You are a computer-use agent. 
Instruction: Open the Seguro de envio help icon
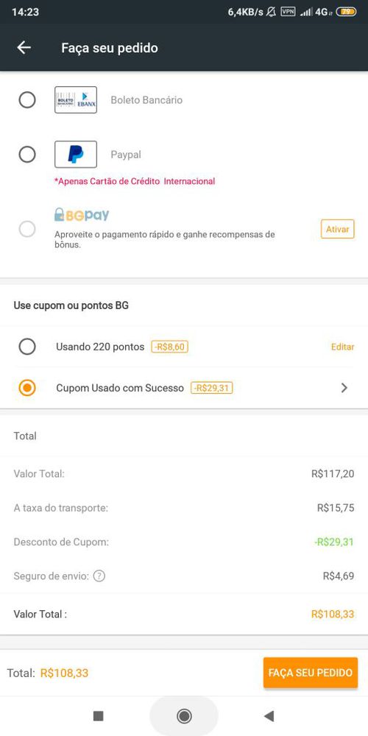pos(99,576)
